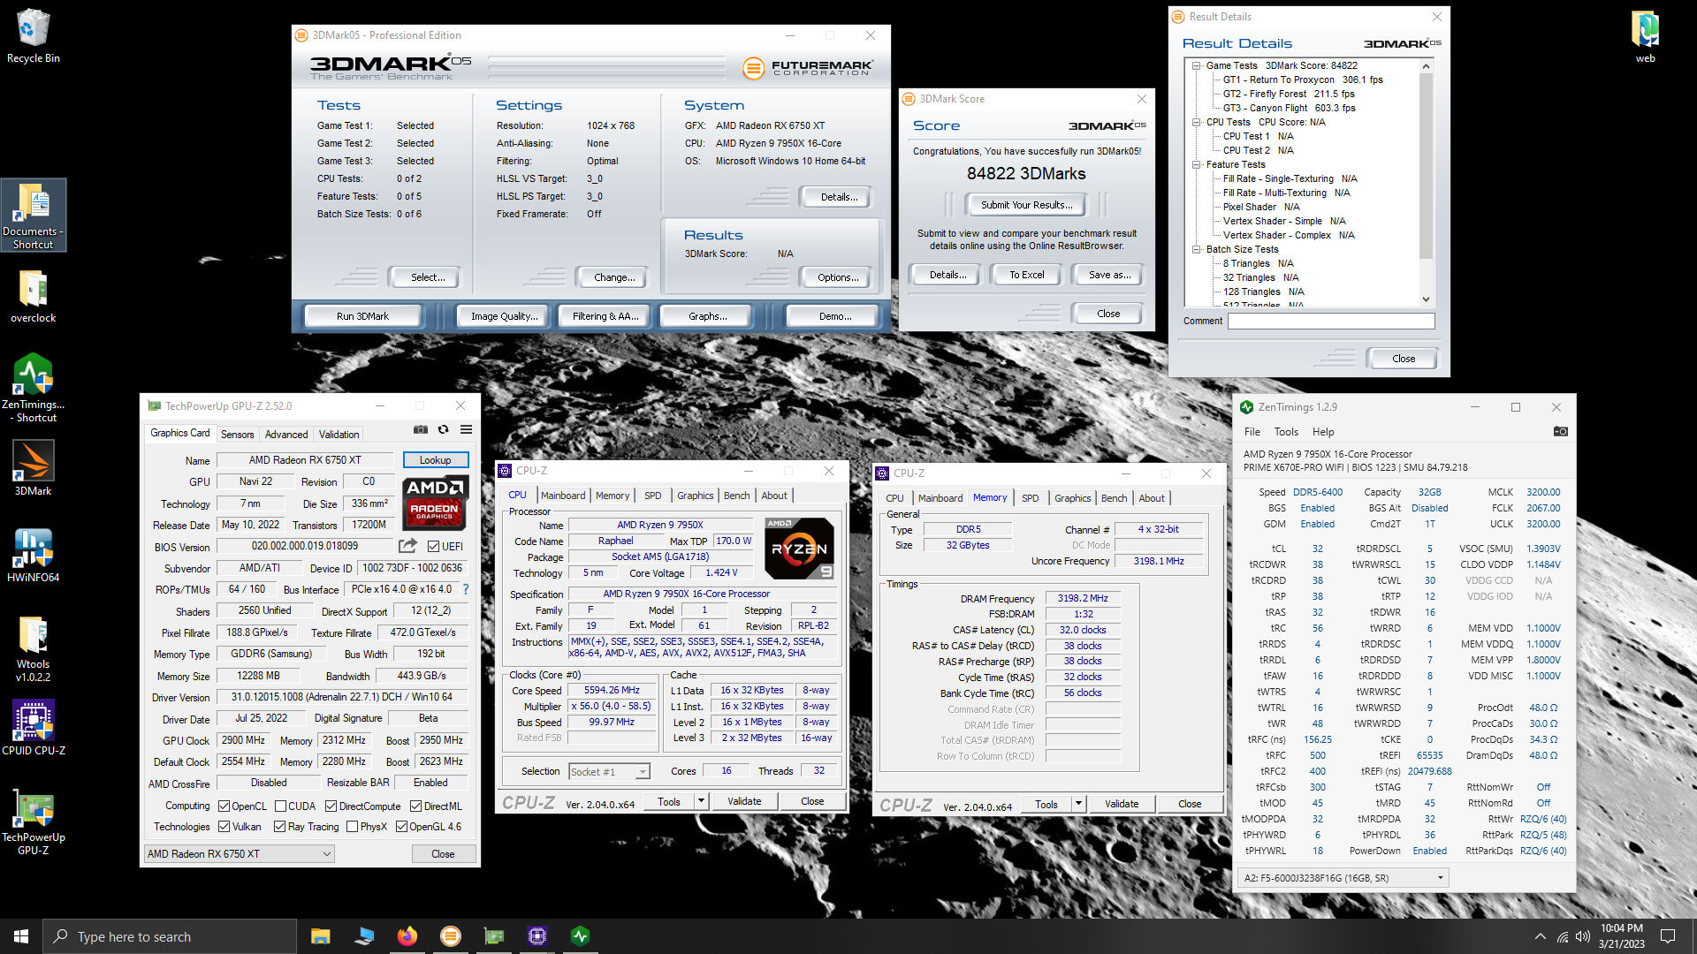The image size is (1697, 954).
Task: Launch CPUID CPU-Z desktop icon
Action: coord(33,728)
